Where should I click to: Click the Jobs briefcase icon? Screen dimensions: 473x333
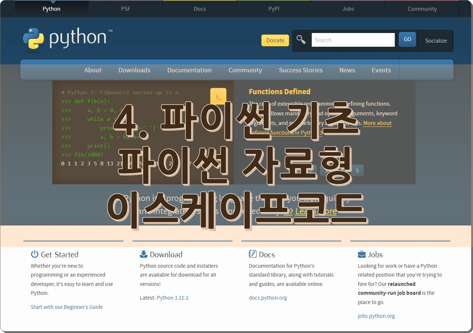(361, 254)
